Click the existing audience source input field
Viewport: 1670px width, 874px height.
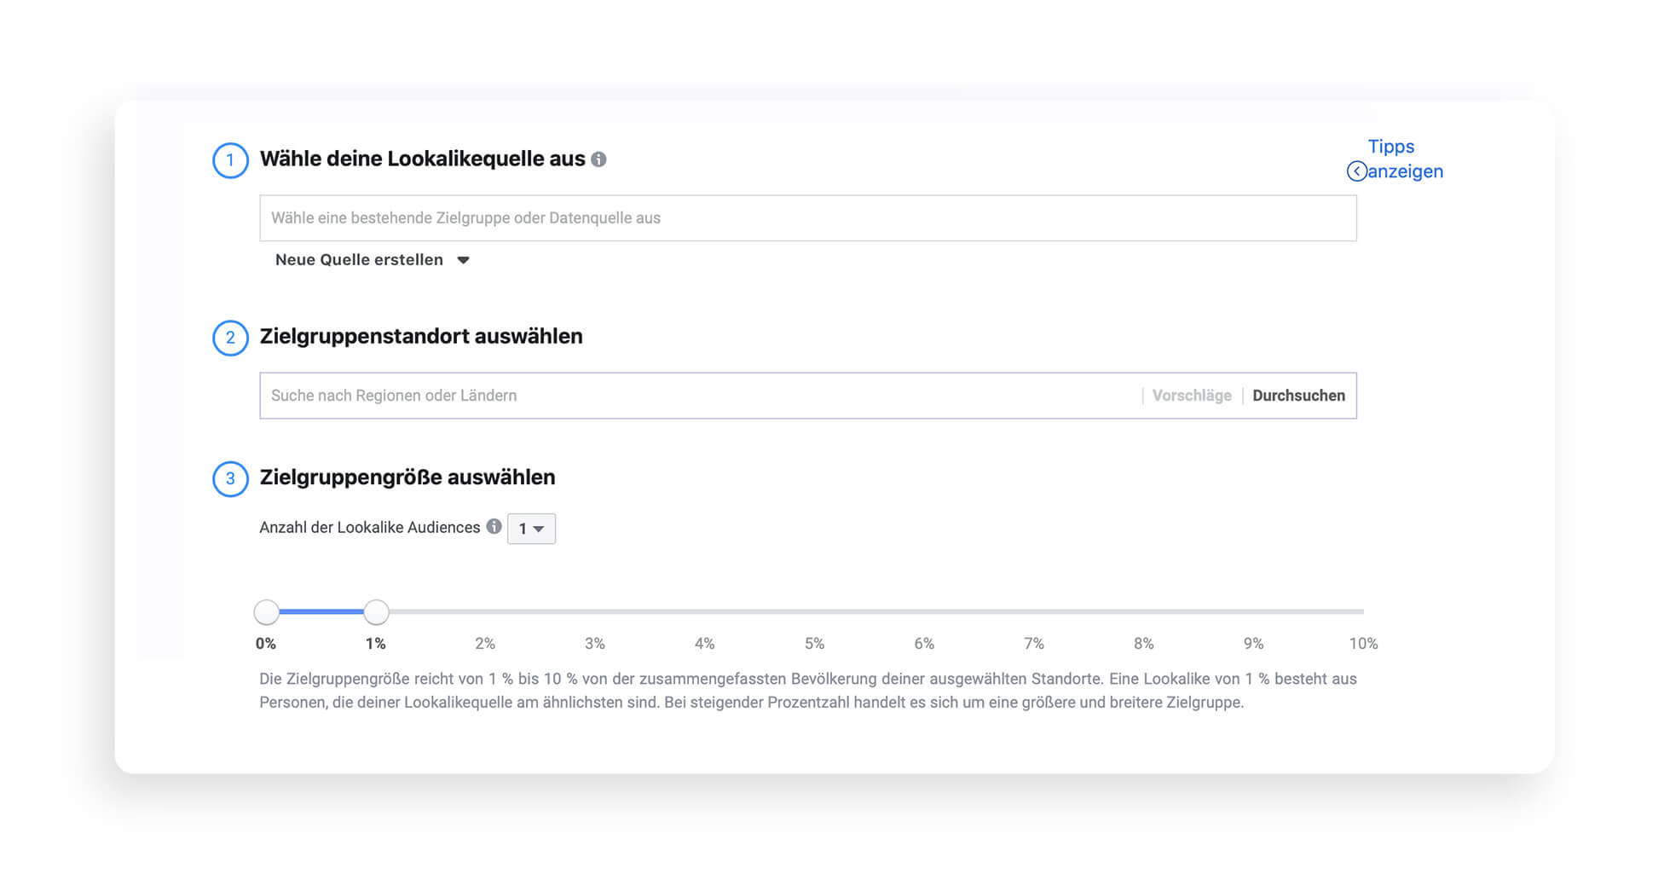[808, 218]
